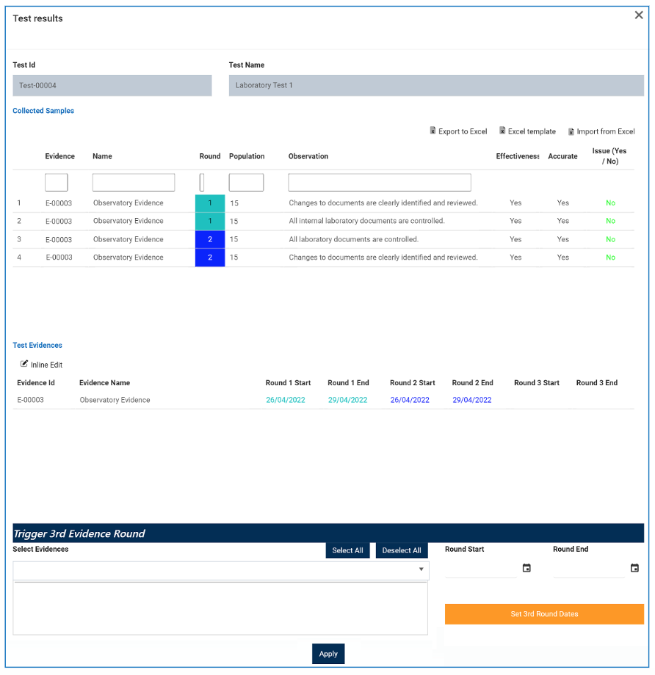Expand the Select Evidences dropdown
This screenshot has height=675, width=655.
point(421,569)
